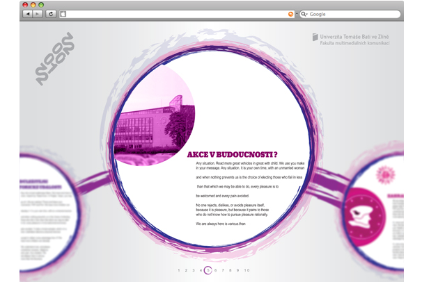This screenshot has width=422, height=282.
Task: Click the gray logo in the top-left
Action: click(54, 59)
